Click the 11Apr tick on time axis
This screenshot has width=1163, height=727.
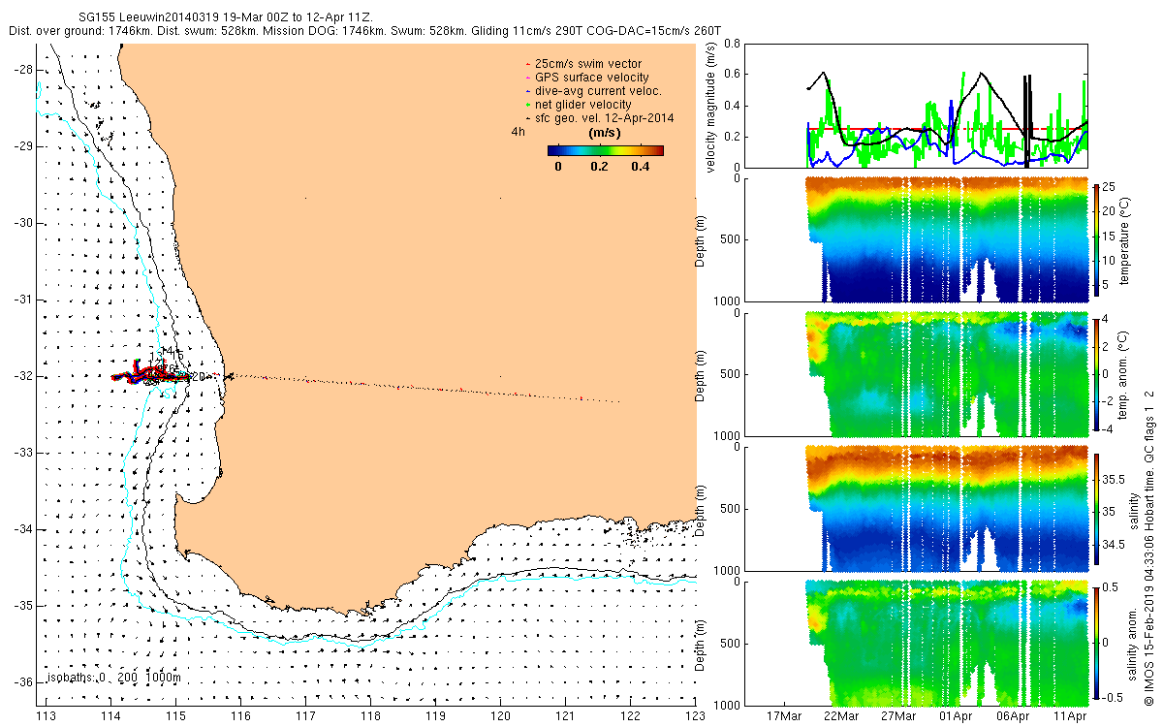pos(1071,716)
